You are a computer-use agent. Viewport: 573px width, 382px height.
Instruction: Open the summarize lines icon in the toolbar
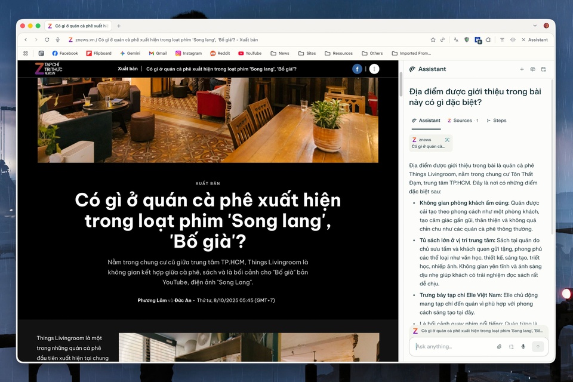502,39
